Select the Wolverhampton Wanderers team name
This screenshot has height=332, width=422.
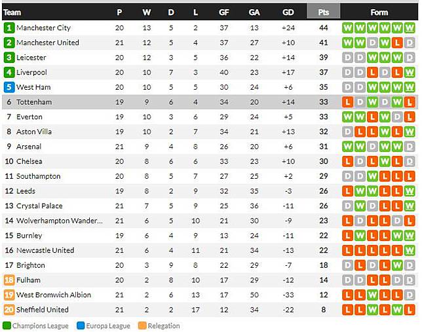pos(60,221)
